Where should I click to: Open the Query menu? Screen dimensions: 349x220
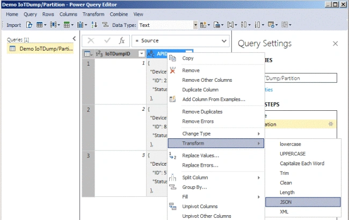click(x=30, y=15)
